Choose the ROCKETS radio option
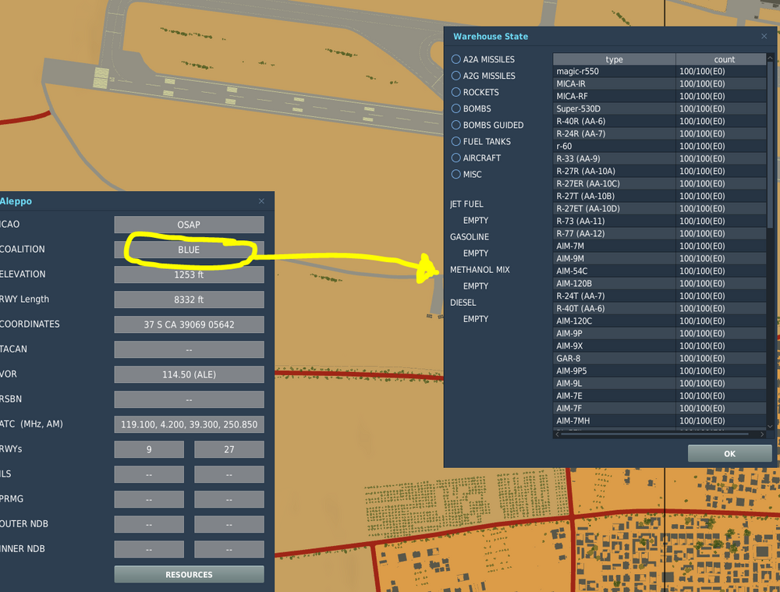780x592 pixels. point(456,92)
